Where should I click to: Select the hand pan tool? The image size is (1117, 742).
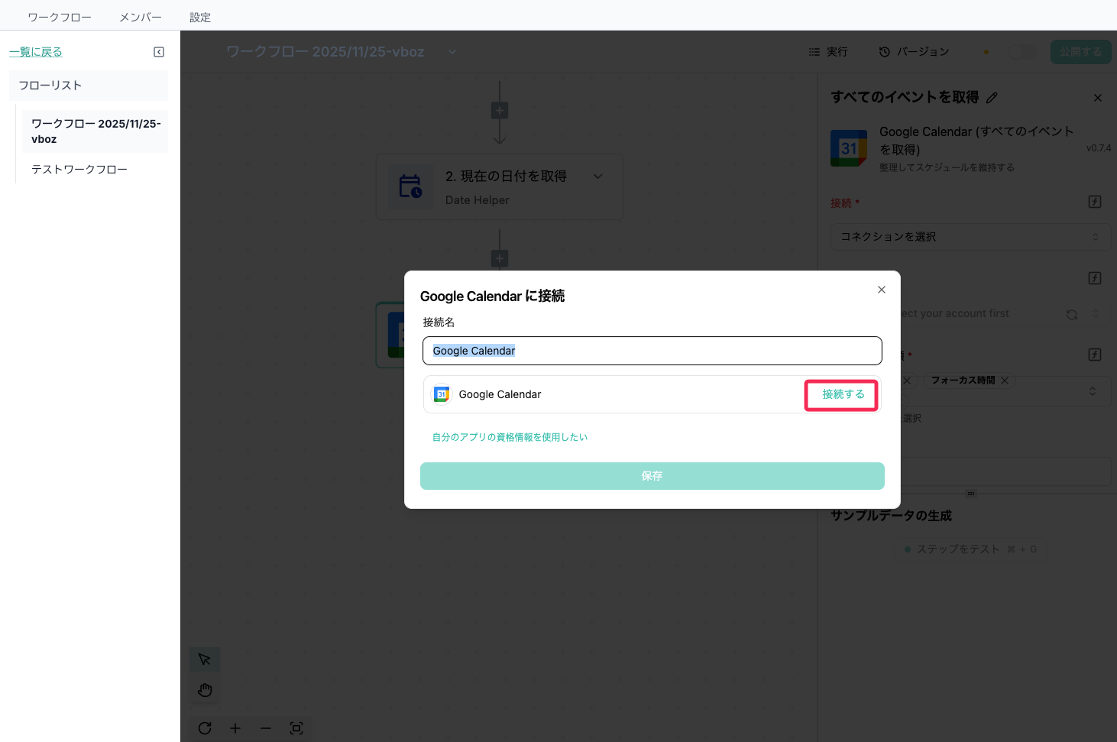(205, 690)
